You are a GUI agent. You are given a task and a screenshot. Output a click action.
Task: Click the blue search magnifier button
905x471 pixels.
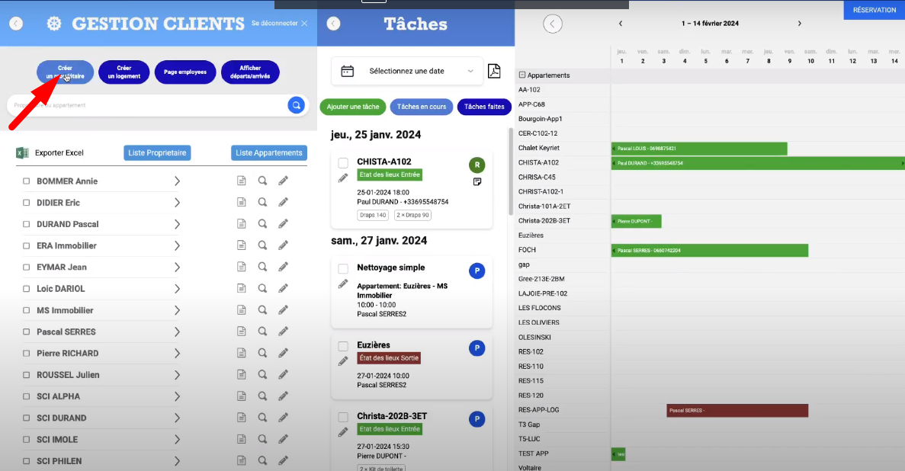click(296, 105)
